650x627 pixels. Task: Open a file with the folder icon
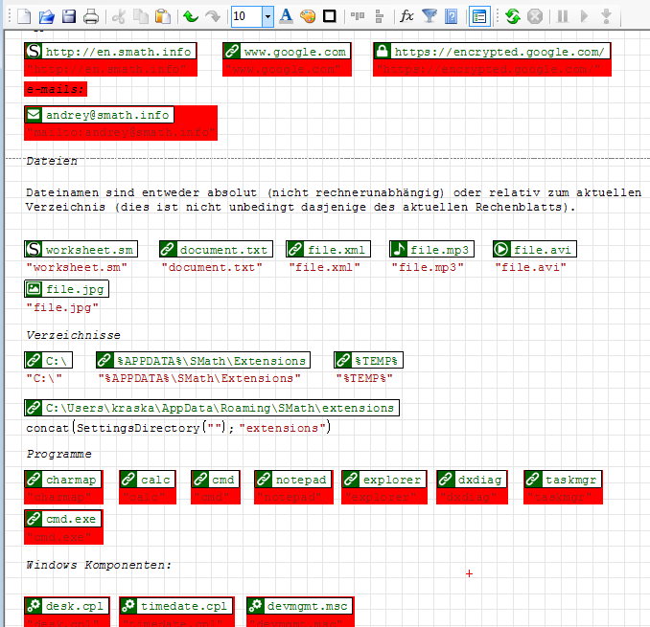tap(46, 16)
